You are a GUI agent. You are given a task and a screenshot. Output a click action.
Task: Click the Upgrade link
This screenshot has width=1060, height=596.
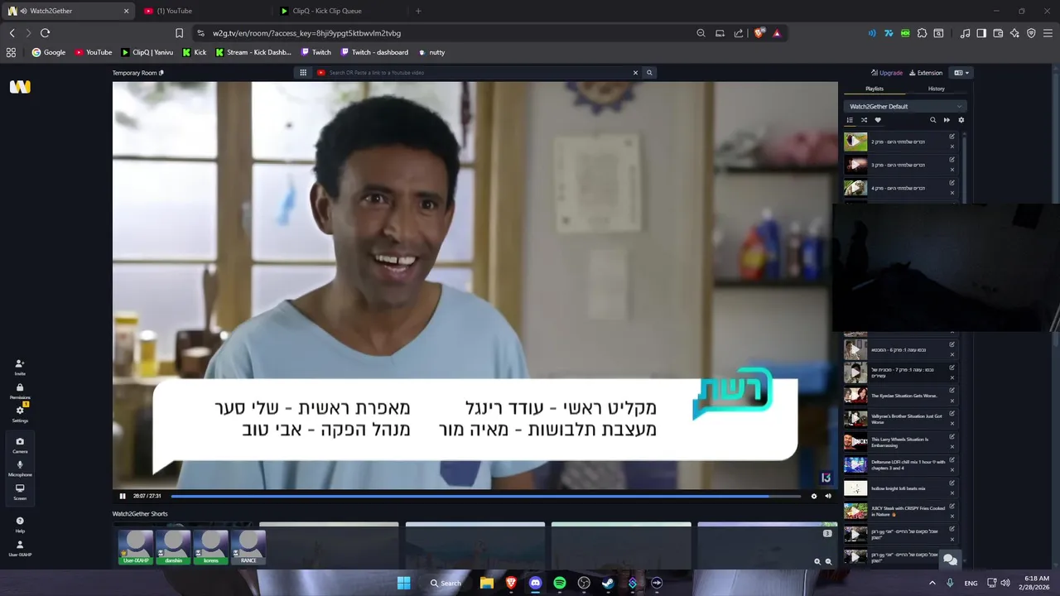886,73
